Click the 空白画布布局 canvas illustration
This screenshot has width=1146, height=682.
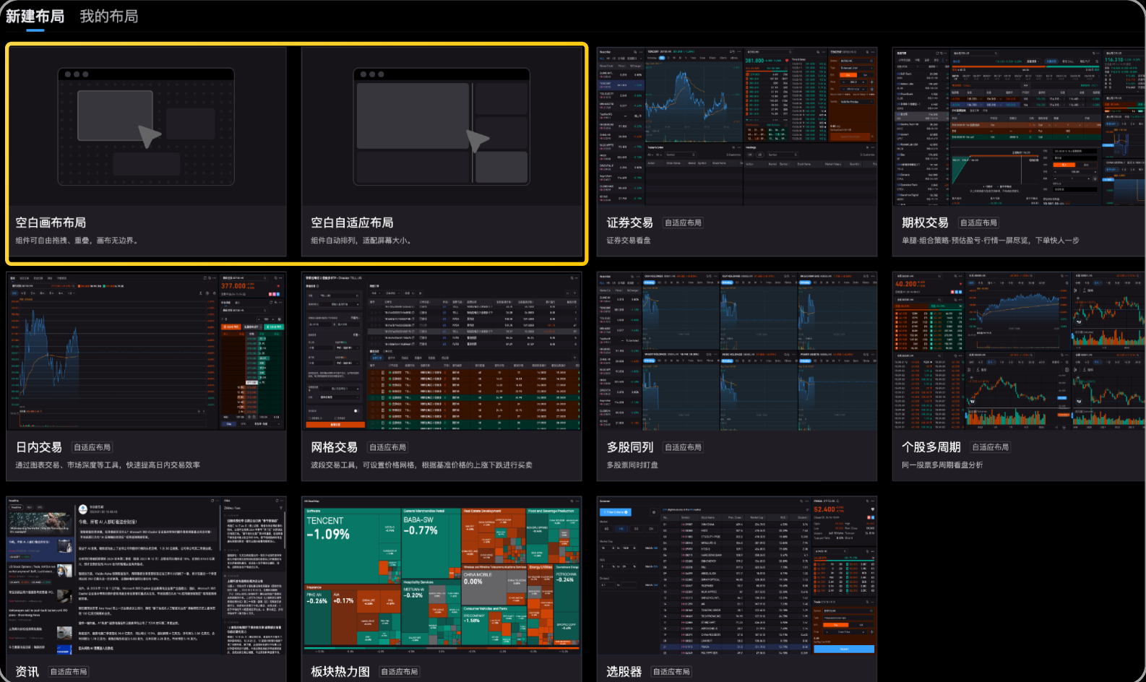(x=146, y=126)
